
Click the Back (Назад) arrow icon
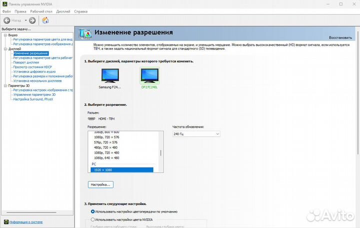coord(7,20)
